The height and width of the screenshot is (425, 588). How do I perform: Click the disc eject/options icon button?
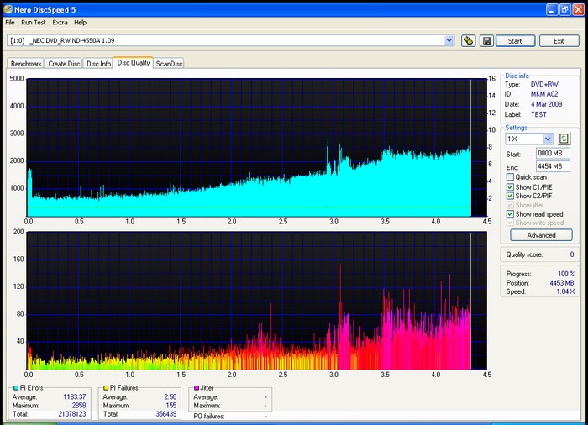[469, 40]
